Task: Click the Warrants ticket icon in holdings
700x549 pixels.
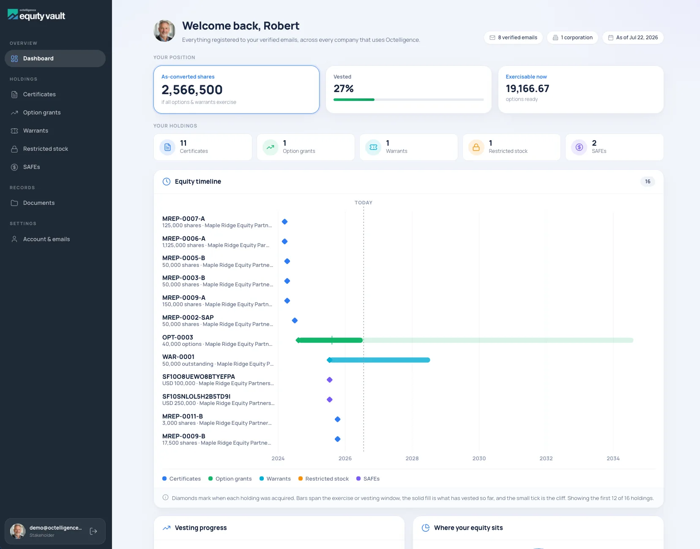Action: [x=373, y=147]
